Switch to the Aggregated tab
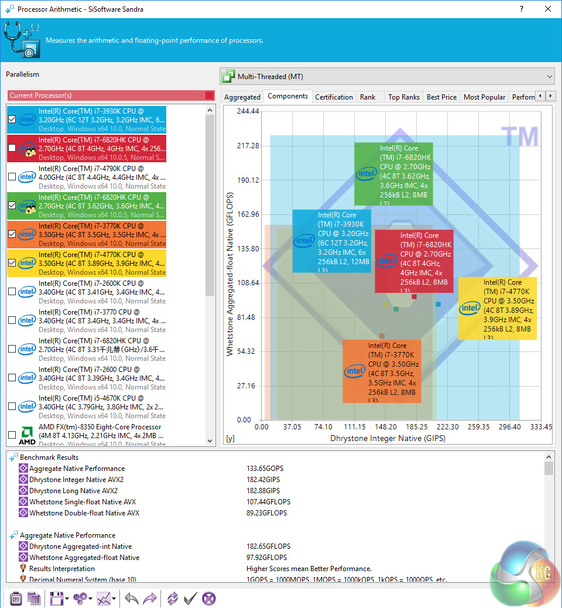 click(x=242, y=97)
